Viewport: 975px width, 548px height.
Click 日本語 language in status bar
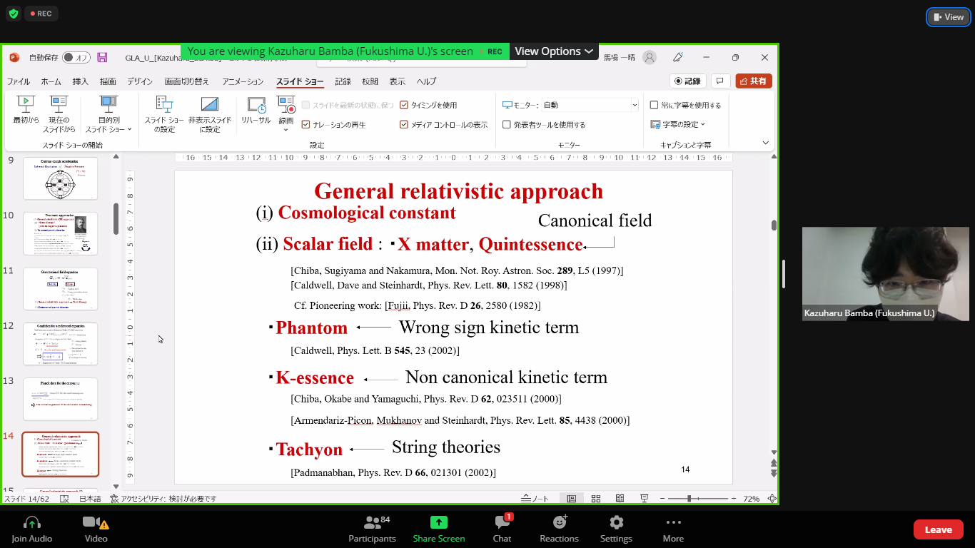90,499
